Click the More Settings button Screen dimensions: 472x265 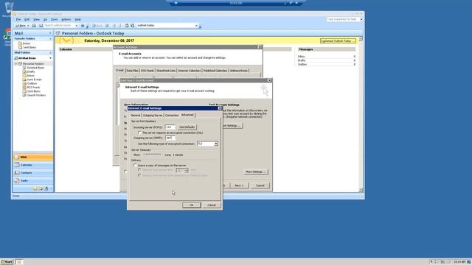coord(256,172)
